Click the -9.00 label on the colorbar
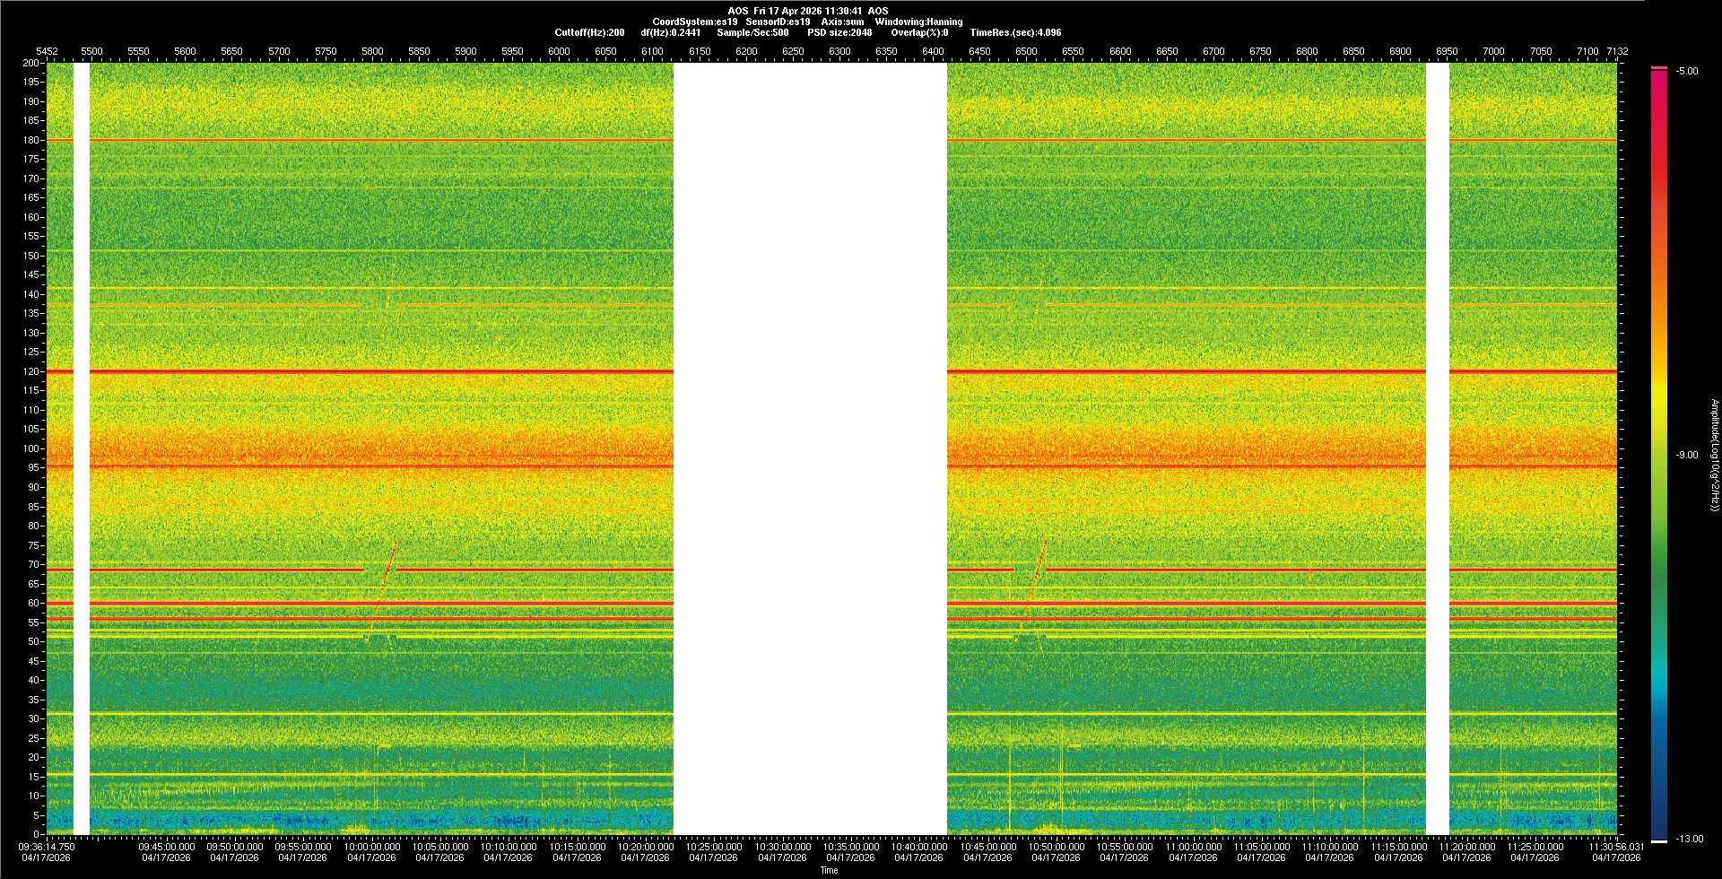The height and width of the screenshot is (879, 1722). pyautogui.click(x=1686, y=455)
